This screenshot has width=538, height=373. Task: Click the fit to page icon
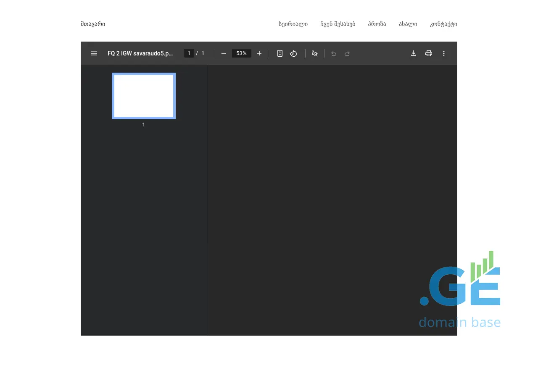[x=280, y=53]
